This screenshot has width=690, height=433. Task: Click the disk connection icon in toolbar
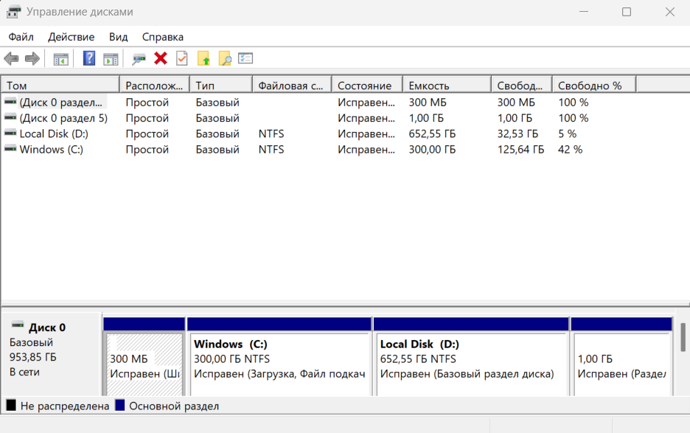(139, 59)
